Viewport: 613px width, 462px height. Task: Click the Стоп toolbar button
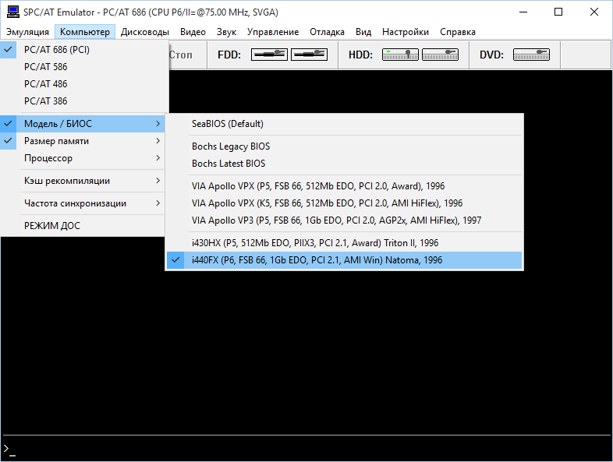181,55
